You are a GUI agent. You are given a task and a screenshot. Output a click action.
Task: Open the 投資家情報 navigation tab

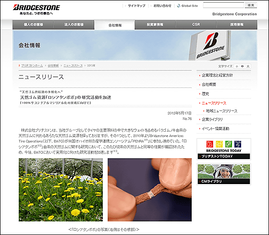point(155,25)
